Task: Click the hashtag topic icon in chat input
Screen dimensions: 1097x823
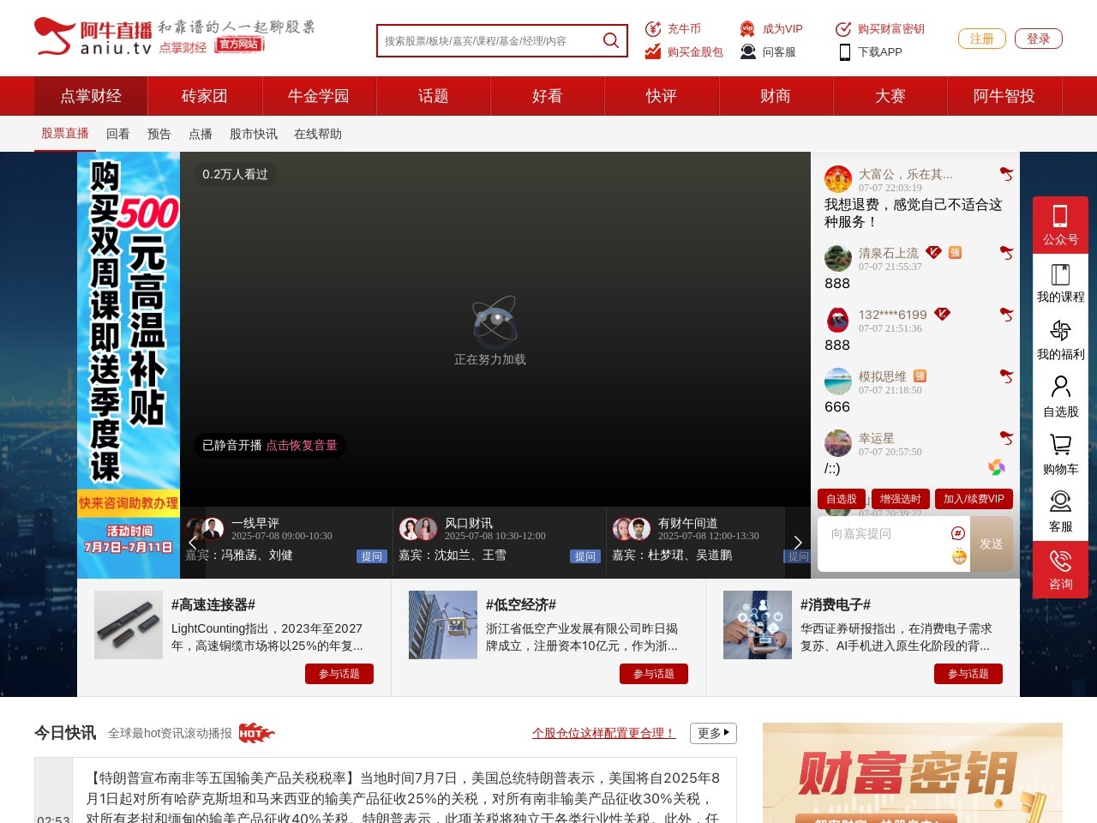Action: (x=958, y=533)
